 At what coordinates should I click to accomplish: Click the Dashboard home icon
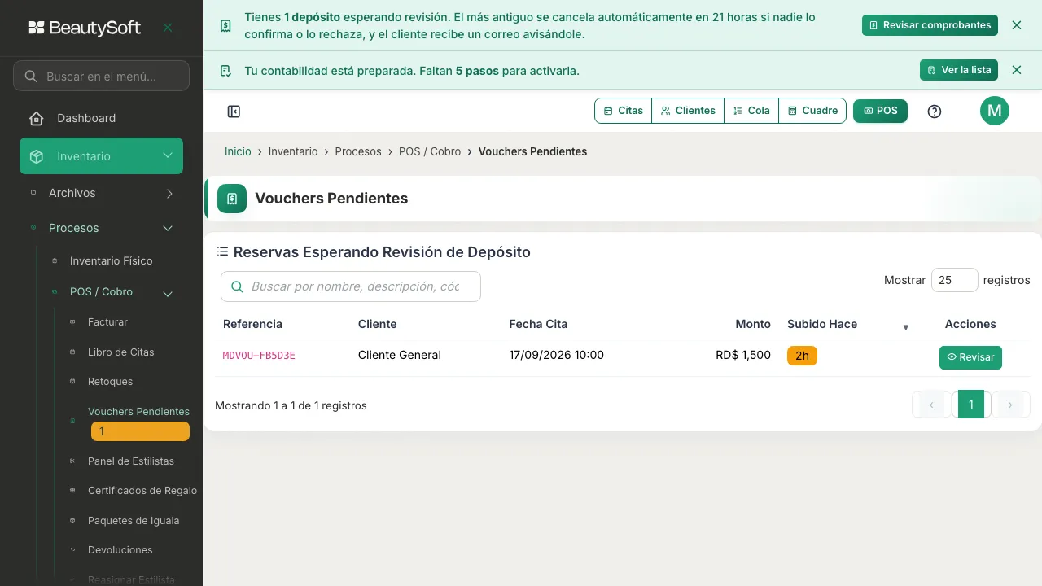(x=37, y=118)
